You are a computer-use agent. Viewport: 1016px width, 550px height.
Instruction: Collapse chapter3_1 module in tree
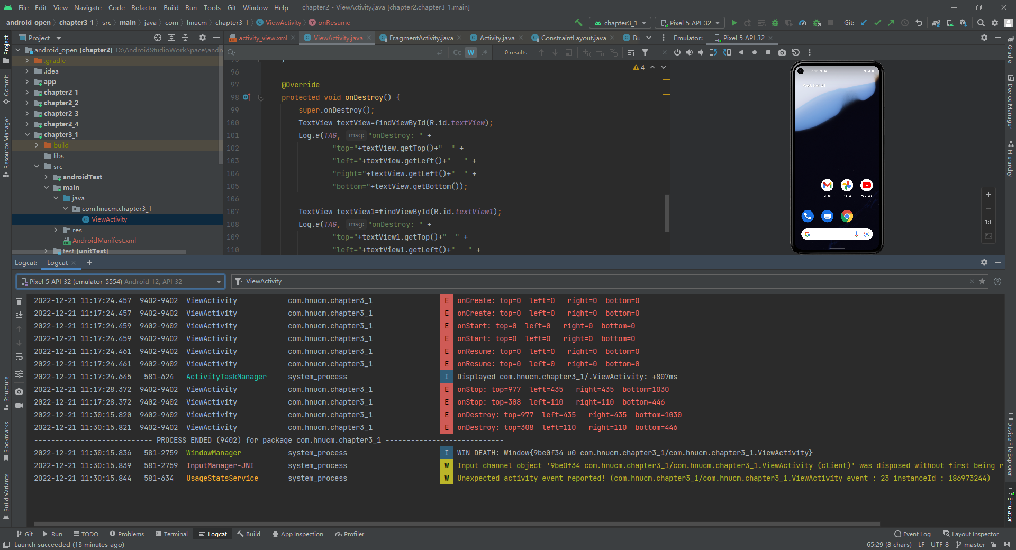[27, 135]
